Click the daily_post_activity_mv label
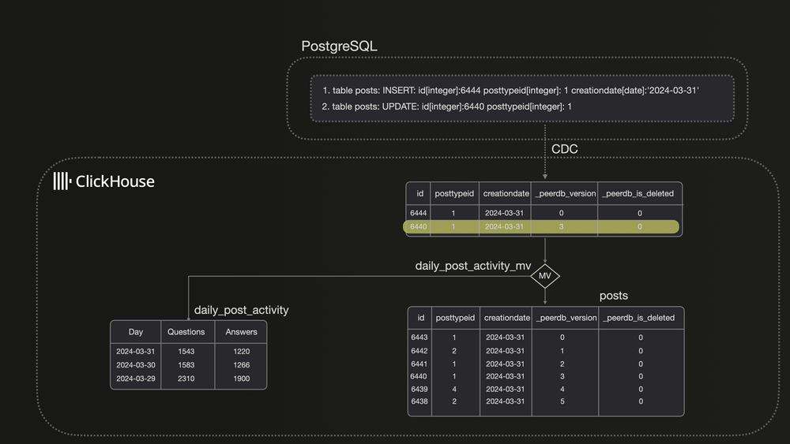The width and height of the screenshot is (790, 444). tap(473, 266)
